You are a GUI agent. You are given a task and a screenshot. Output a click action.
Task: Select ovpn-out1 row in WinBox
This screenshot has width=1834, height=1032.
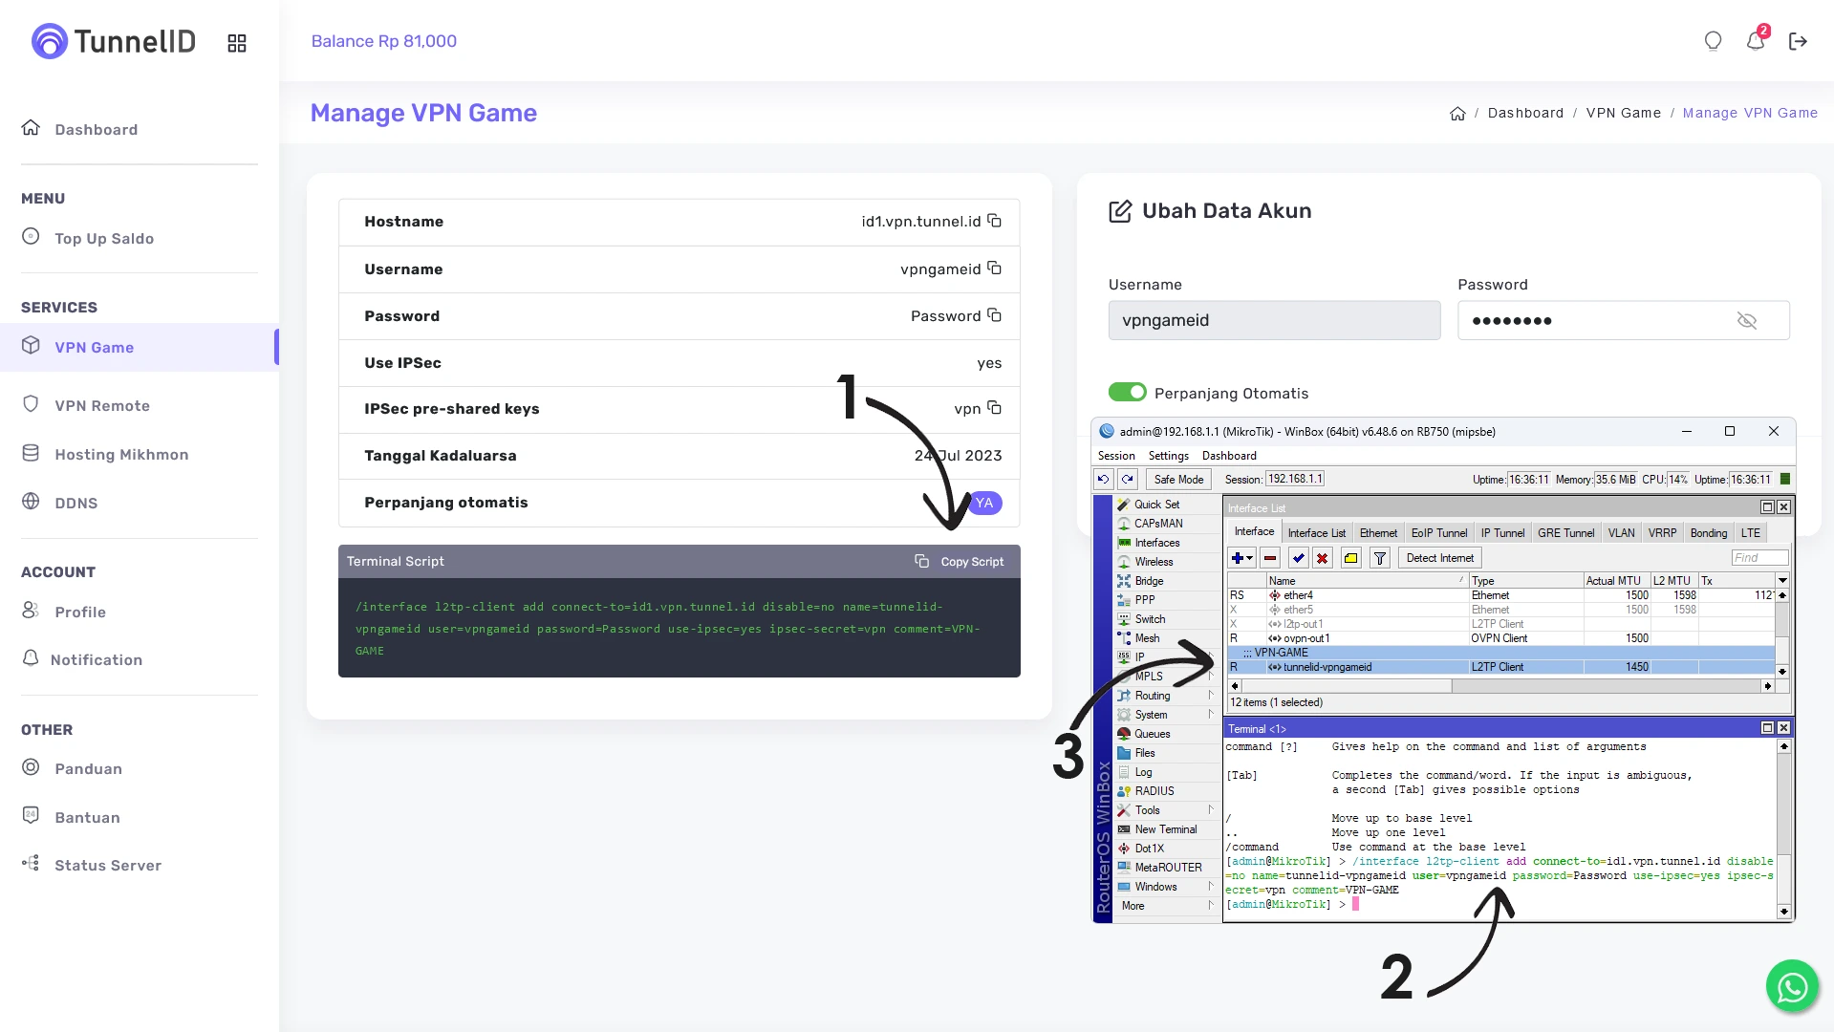(1500, 638)
